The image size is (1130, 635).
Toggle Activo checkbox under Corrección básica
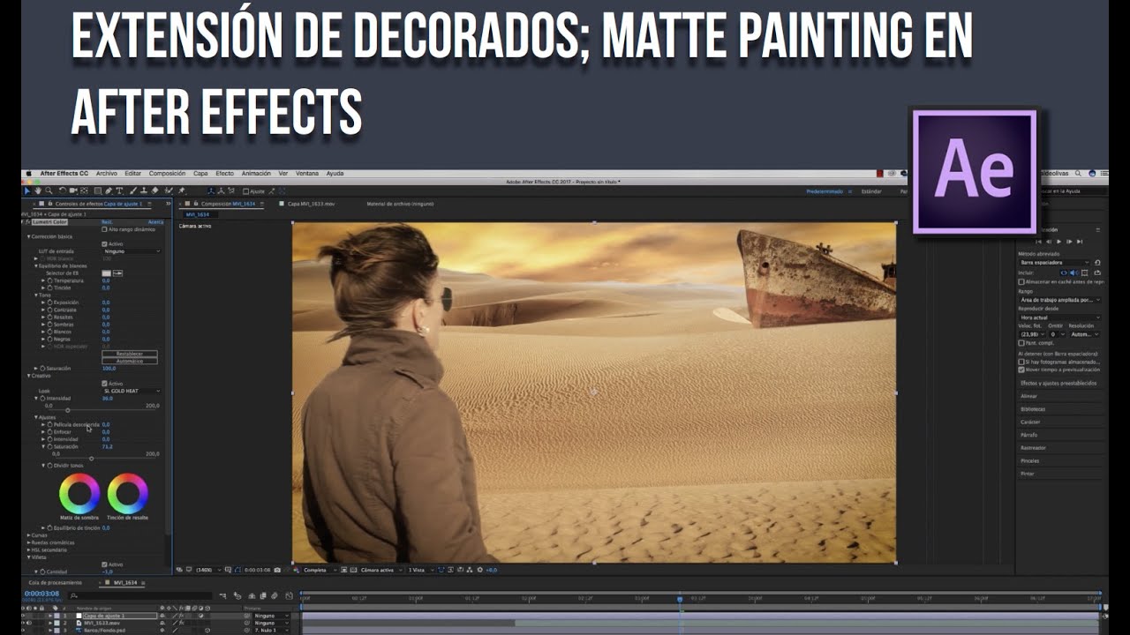tap(104, 244)
